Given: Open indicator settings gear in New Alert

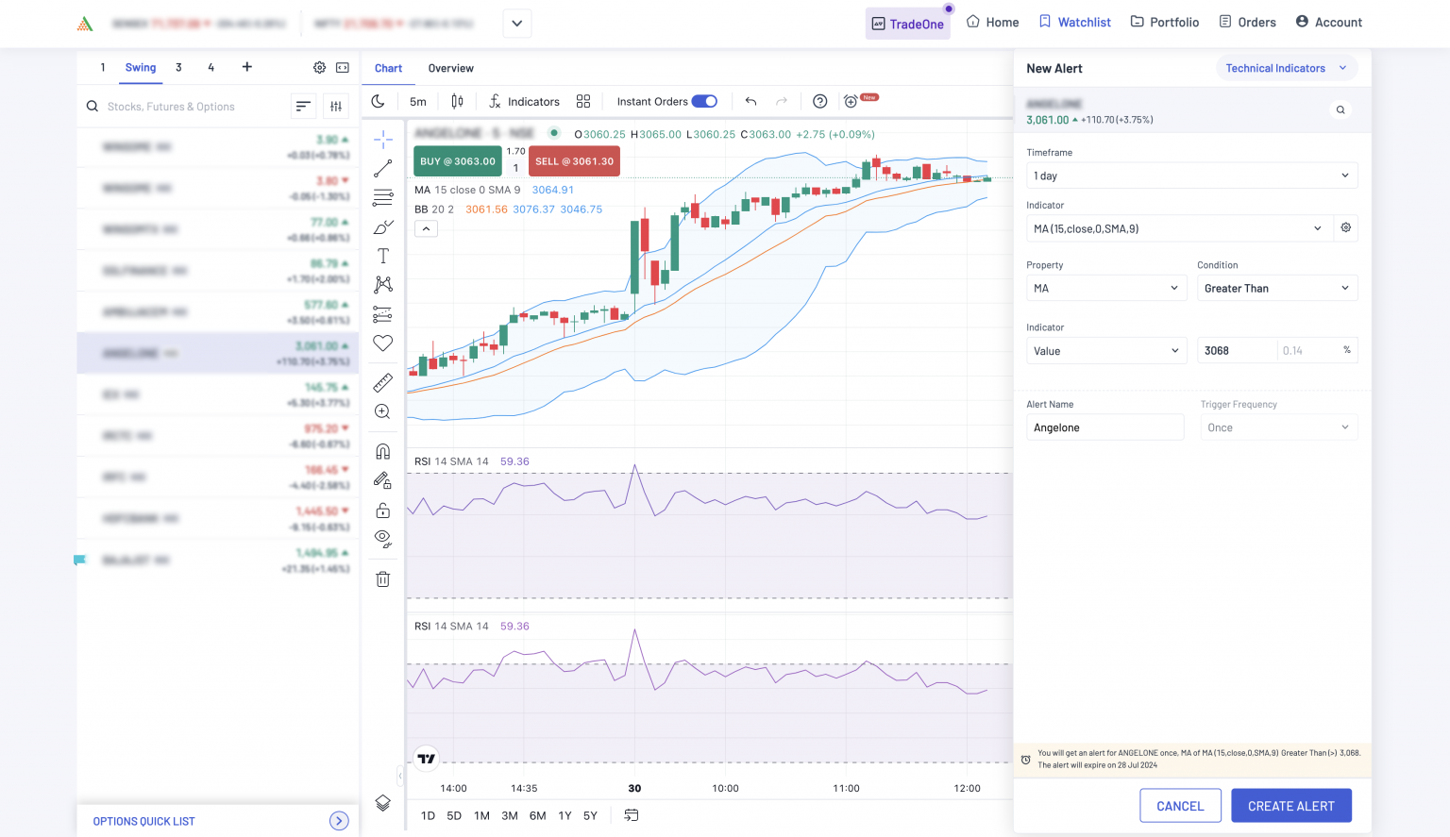Looking at the screenshot, I should click(1346, 228).
